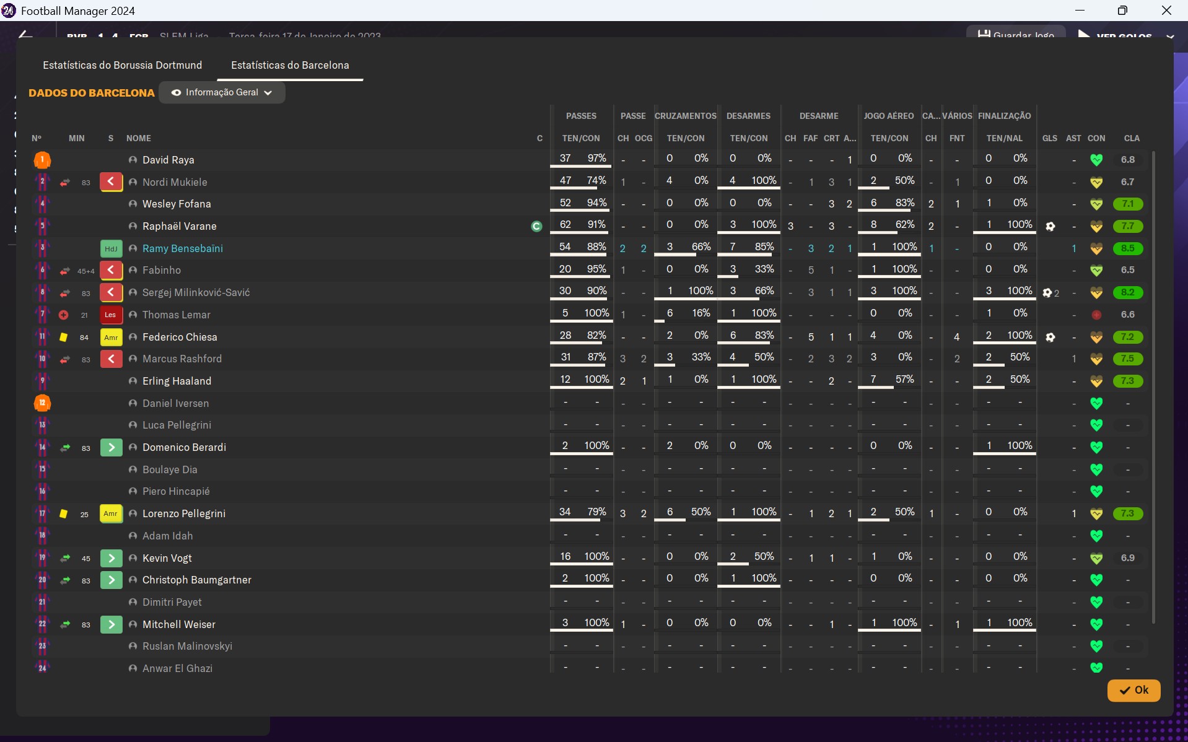This screenshot has width=1188, height=742.
Task: Open player Marcus Rashford
Action: click(x=182, y=359)
